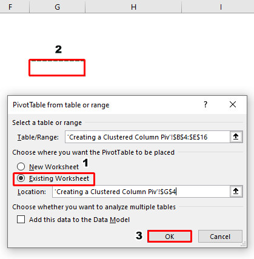Open the dialog help question mark
This screenshot has width=254, height=259.
click(206, 104)
